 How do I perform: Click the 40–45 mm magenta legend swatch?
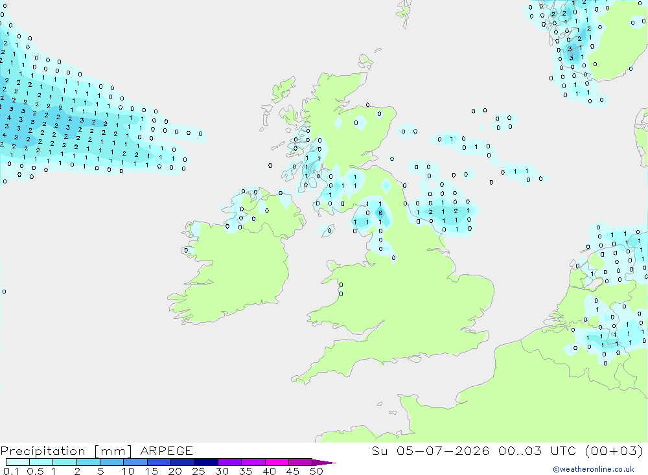[277, 462]
